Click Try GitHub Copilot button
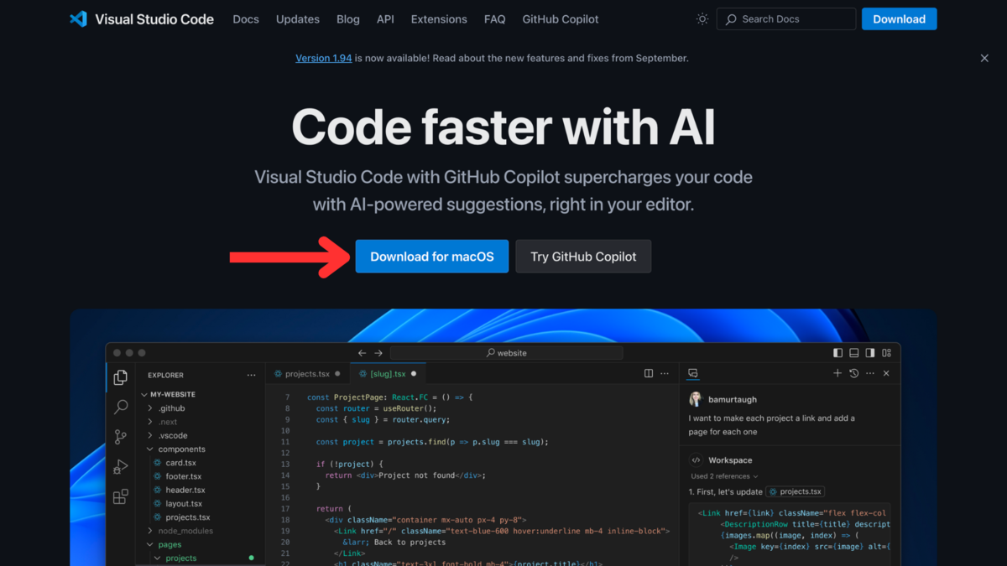Image resolution: width=1007 pixels, height=566 pixels. (x=583, y=257)
